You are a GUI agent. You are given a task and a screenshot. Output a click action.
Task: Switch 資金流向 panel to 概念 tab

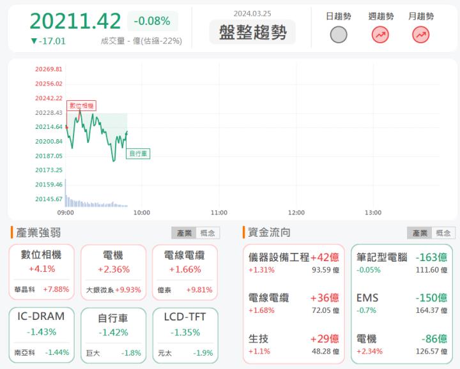coord(443,233)
